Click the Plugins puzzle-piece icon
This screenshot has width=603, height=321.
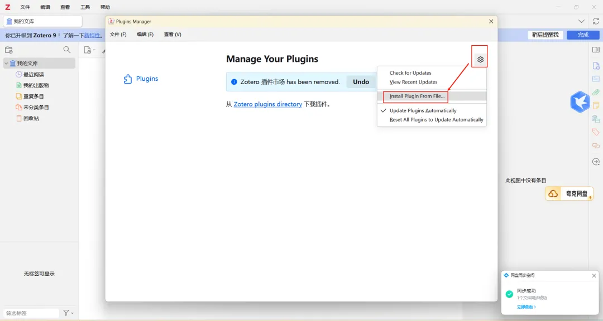[x=128, y=79]
